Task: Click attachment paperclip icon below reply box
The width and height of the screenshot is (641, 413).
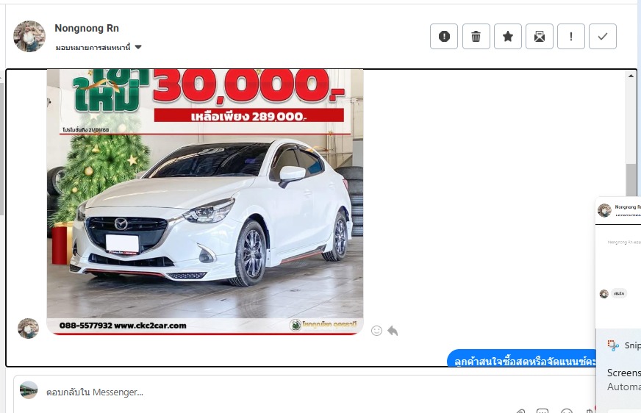Action: (520, 411)
